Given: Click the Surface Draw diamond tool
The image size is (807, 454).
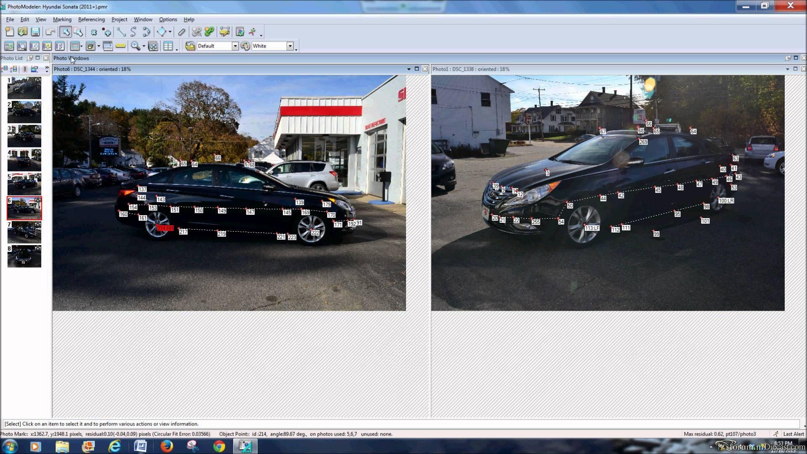Looking at the screenshot, I should 161,32.
